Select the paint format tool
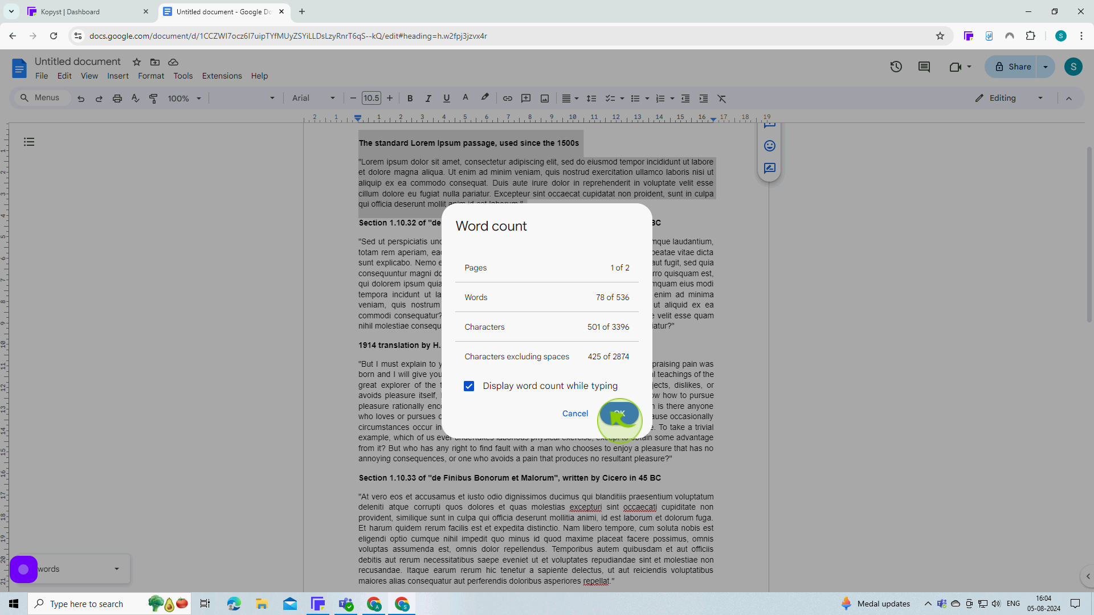1094x615 pixels. (x=154, y=99)
